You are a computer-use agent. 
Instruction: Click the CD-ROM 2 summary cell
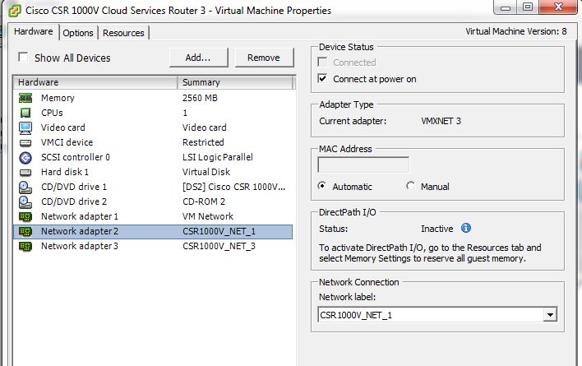[x=204, y=202]
